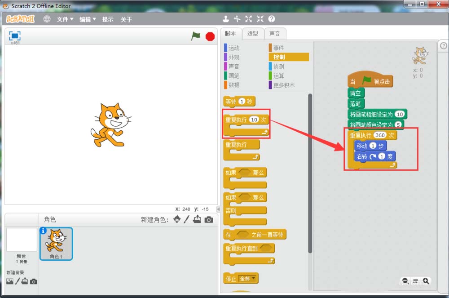Zoom out the scripts area
The height and width of the screenshot is (298, 449).
(x=405, y=281)
